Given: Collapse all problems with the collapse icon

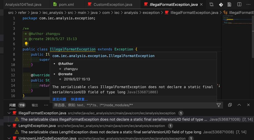Looking at the screenshot, I should pos(230,105).
